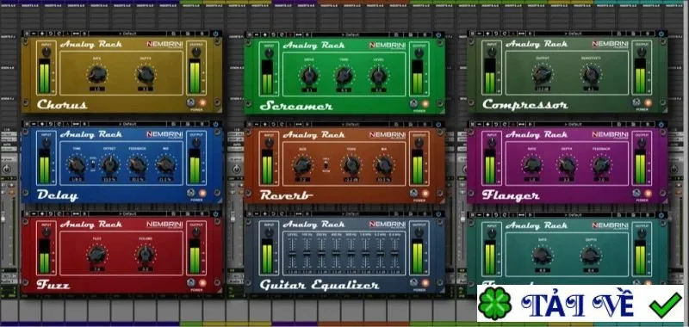The width and height of the screenshot is (689, 327).
Task: Flip the Power switch on the Delay unit
Action: click(x=190, y=193)
